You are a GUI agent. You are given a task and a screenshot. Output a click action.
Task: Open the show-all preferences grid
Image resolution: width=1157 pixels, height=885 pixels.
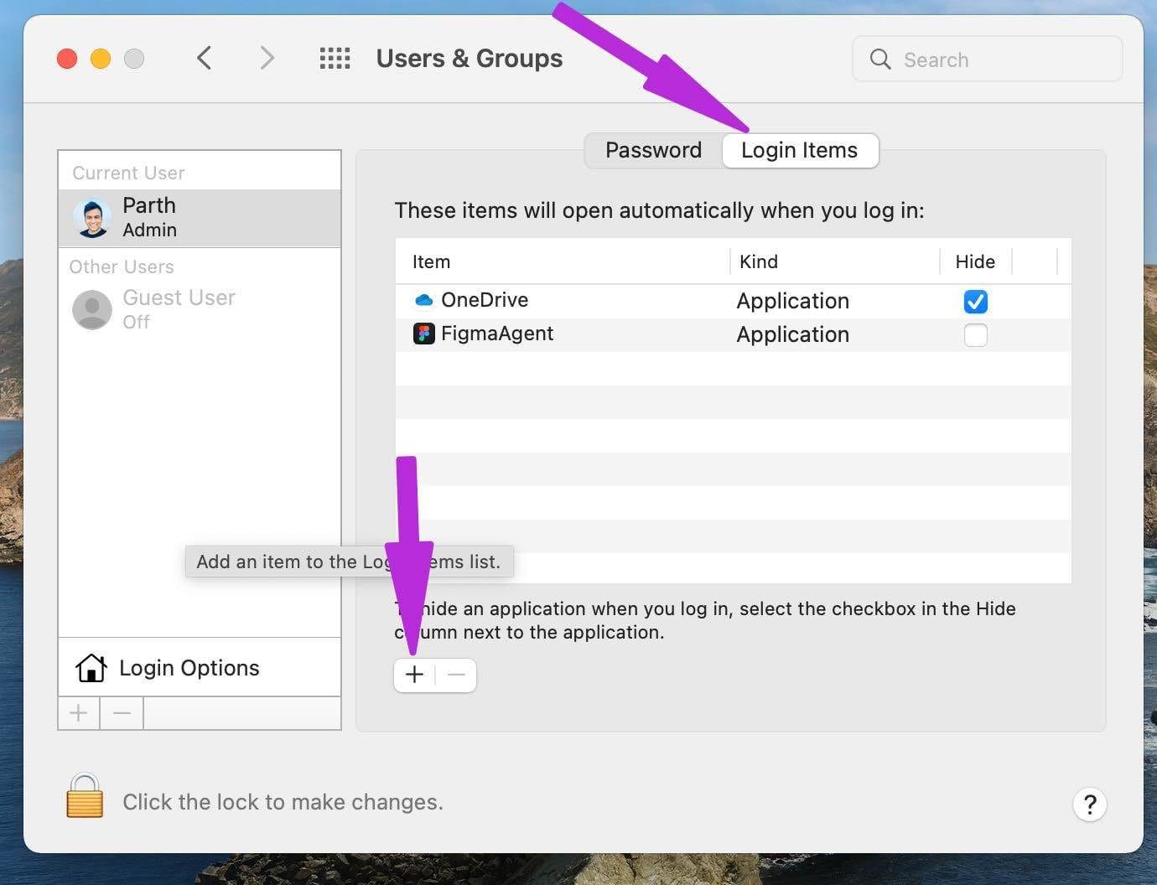tap(335, 58)
